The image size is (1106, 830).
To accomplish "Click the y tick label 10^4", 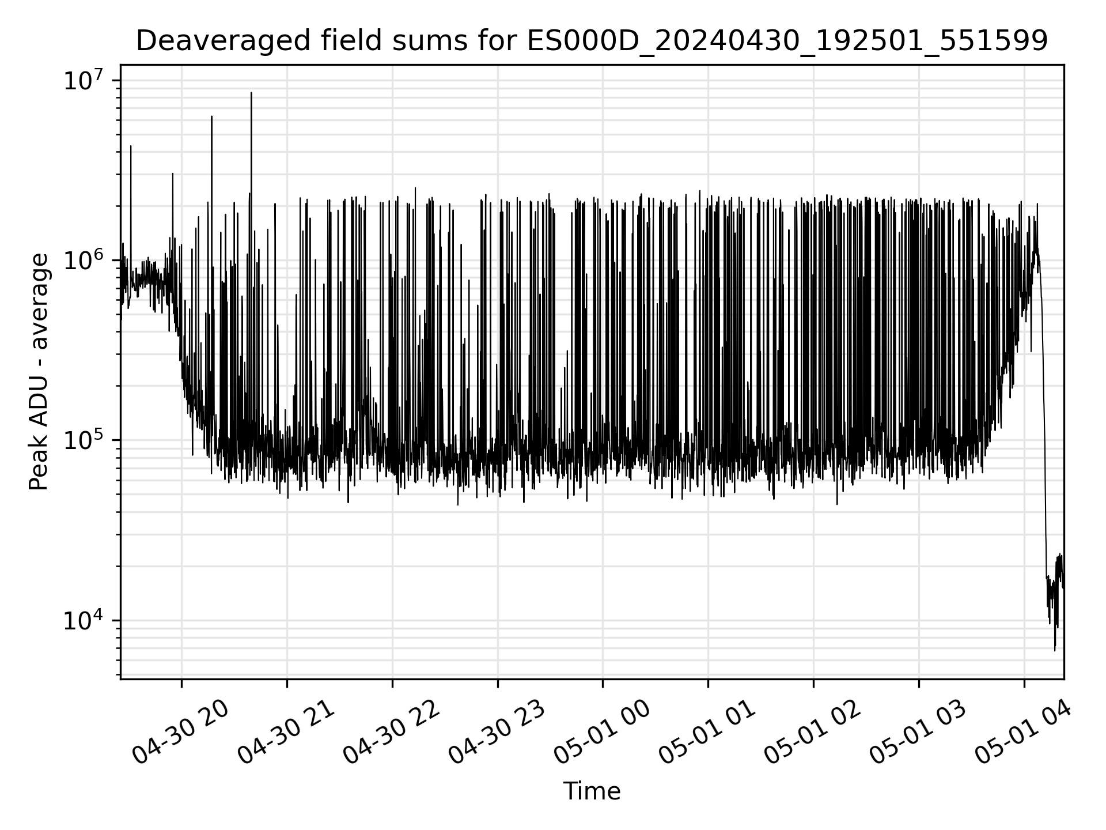I will 83,620.
